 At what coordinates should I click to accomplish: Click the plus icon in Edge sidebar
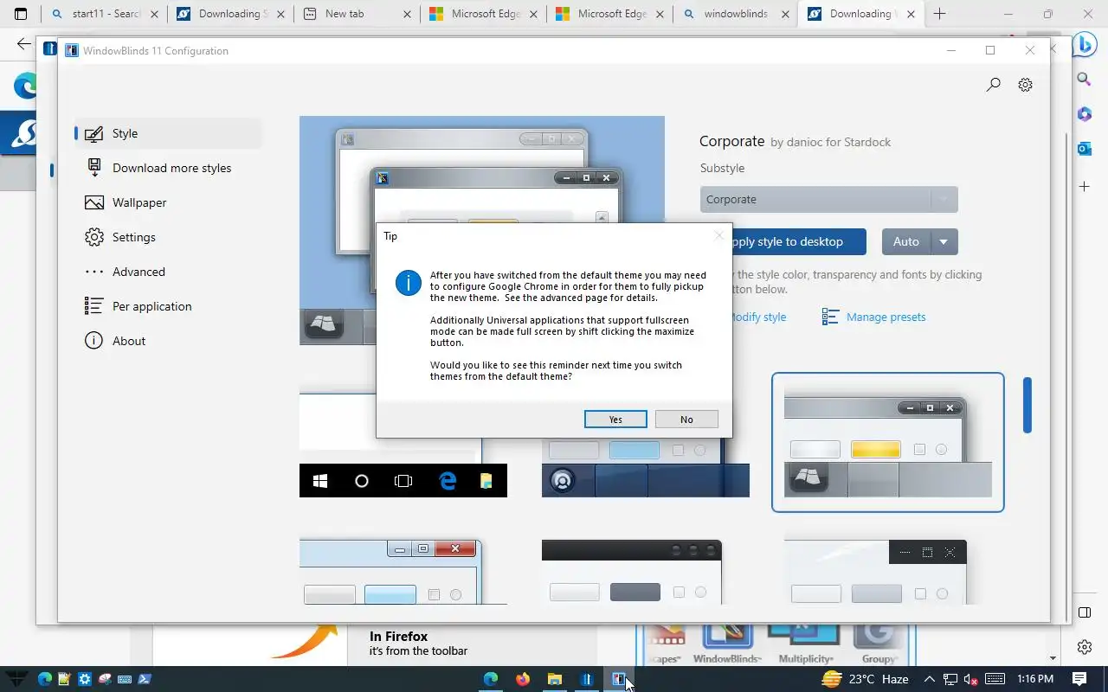[x=1084, y=186]
